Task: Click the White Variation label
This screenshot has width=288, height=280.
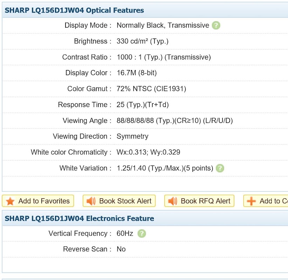Action: point(83,168)
